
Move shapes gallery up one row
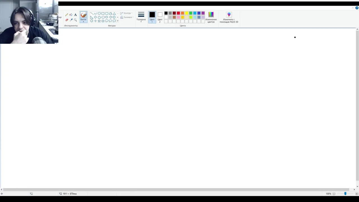(118, 13)
